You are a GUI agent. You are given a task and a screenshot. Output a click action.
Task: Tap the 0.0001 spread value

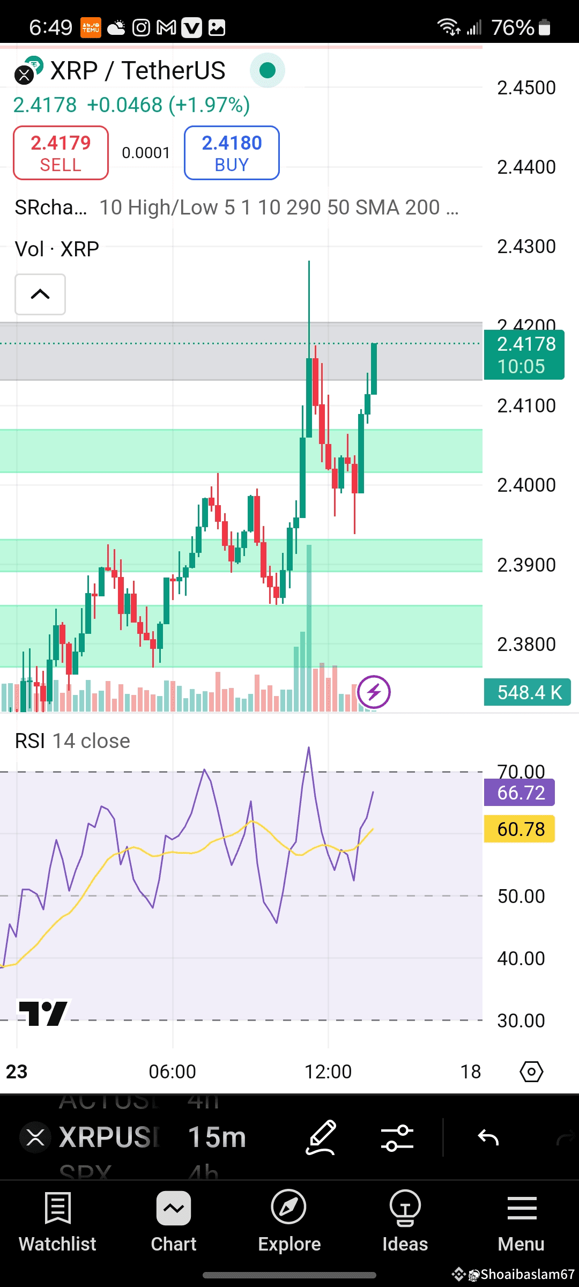coord(146,153)
